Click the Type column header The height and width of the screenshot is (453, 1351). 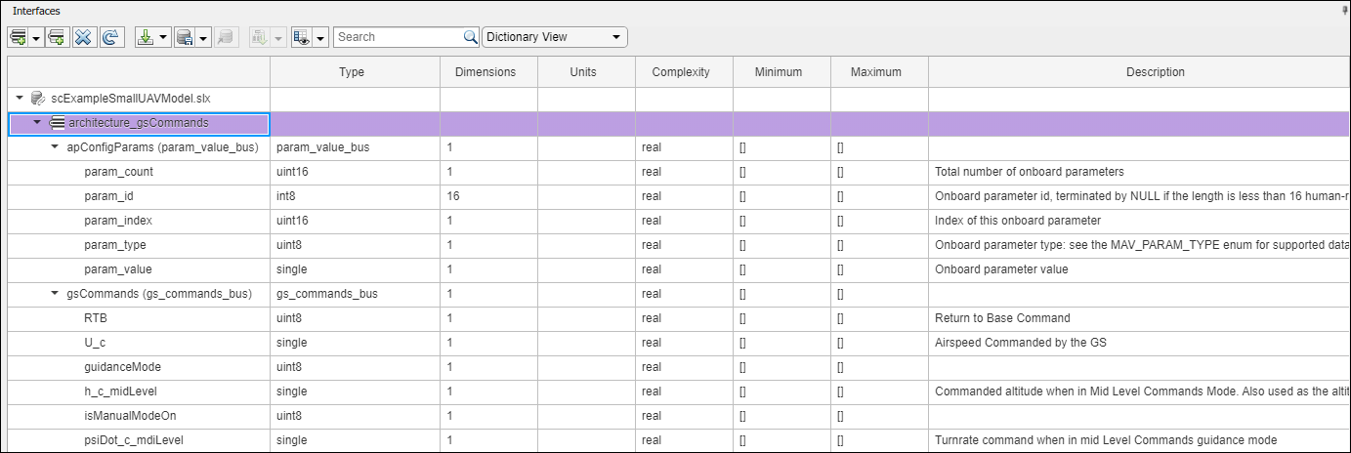tap(352, 72)
